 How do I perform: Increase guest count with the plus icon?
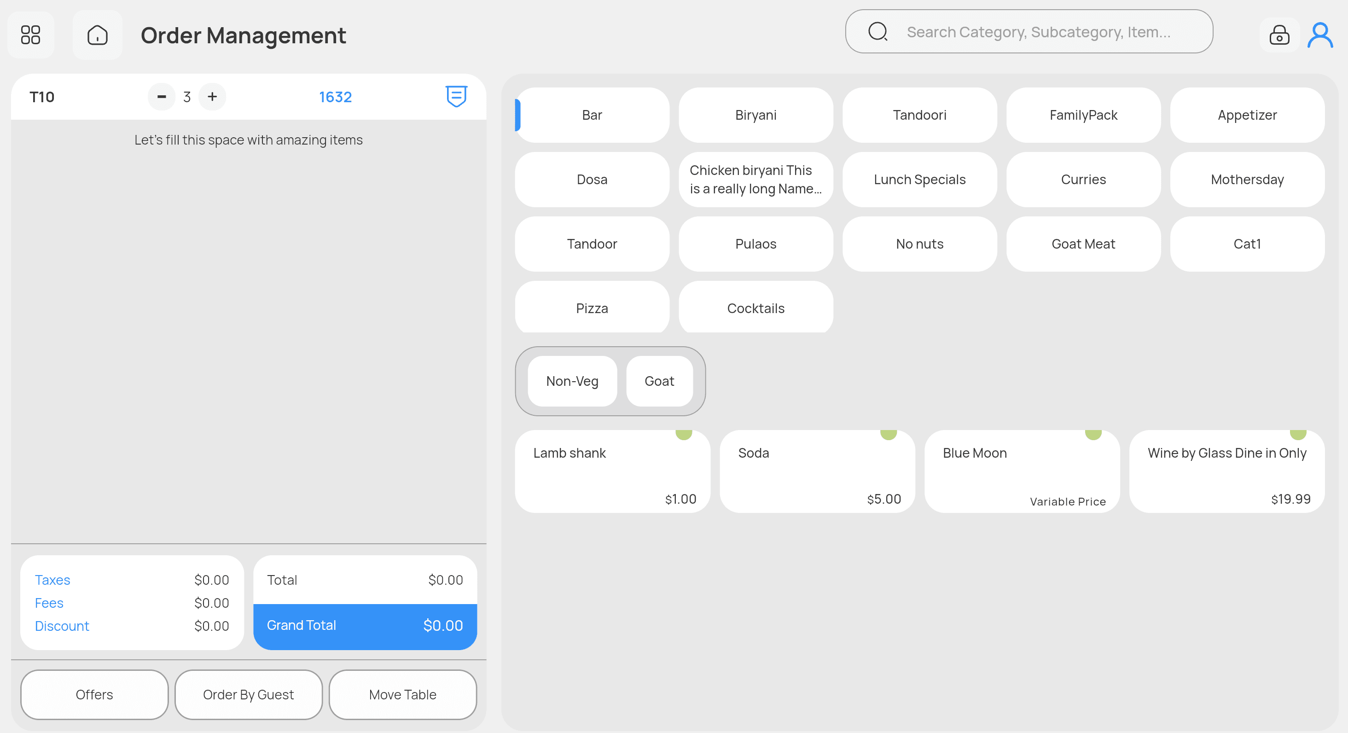click(x=212, y=97)
